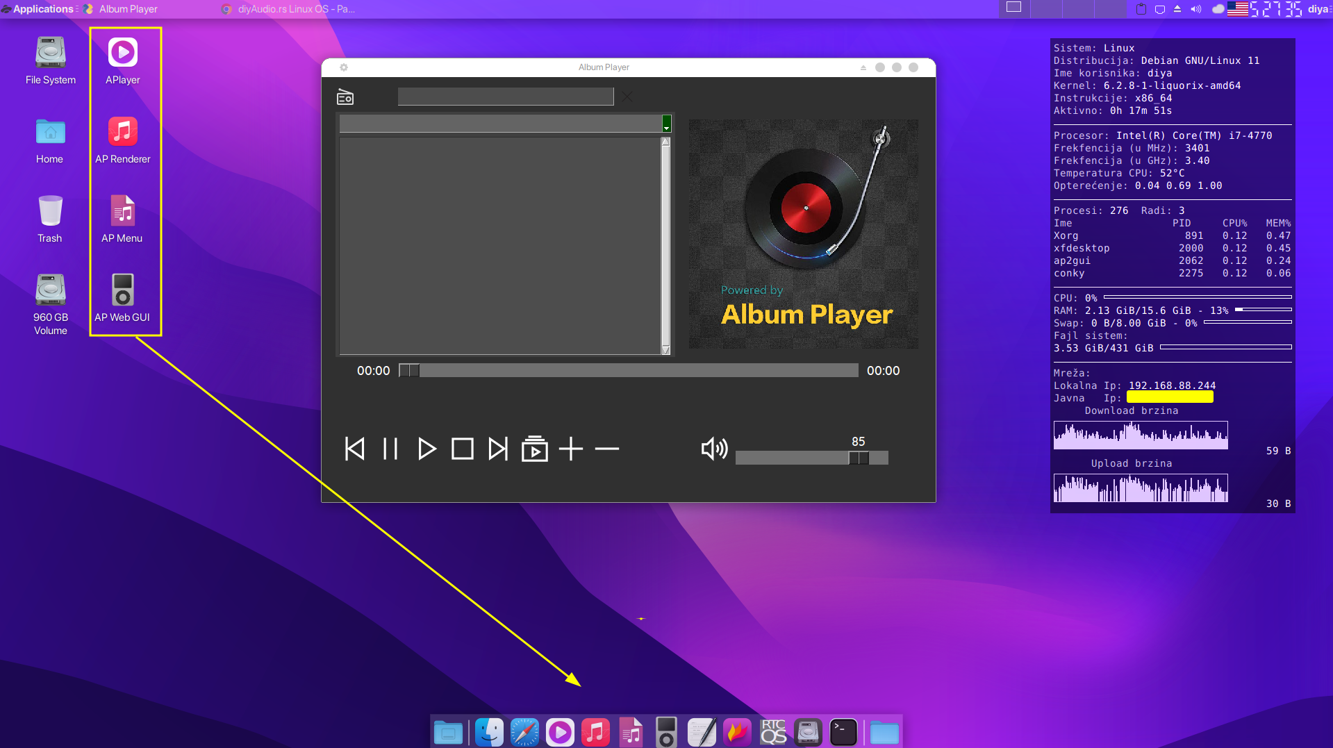This screenshot has width=1333, height=748.
Task: Open the radio icon in Album Player
Action: click(345, 97)
